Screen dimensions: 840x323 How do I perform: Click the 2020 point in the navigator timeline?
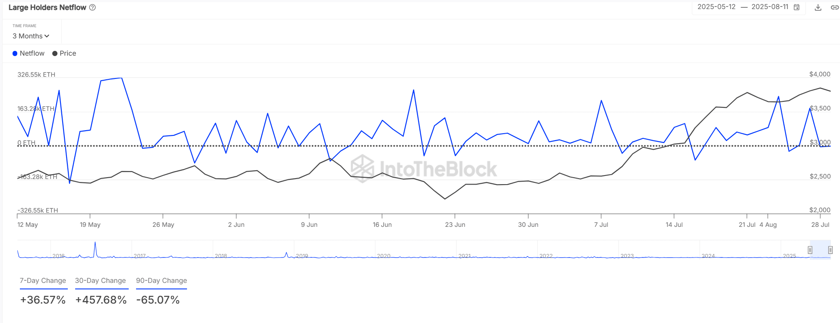(384, 256)
